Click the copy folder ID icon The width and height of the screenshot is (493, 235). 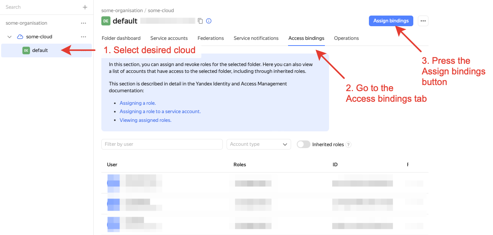click(200, 21)
